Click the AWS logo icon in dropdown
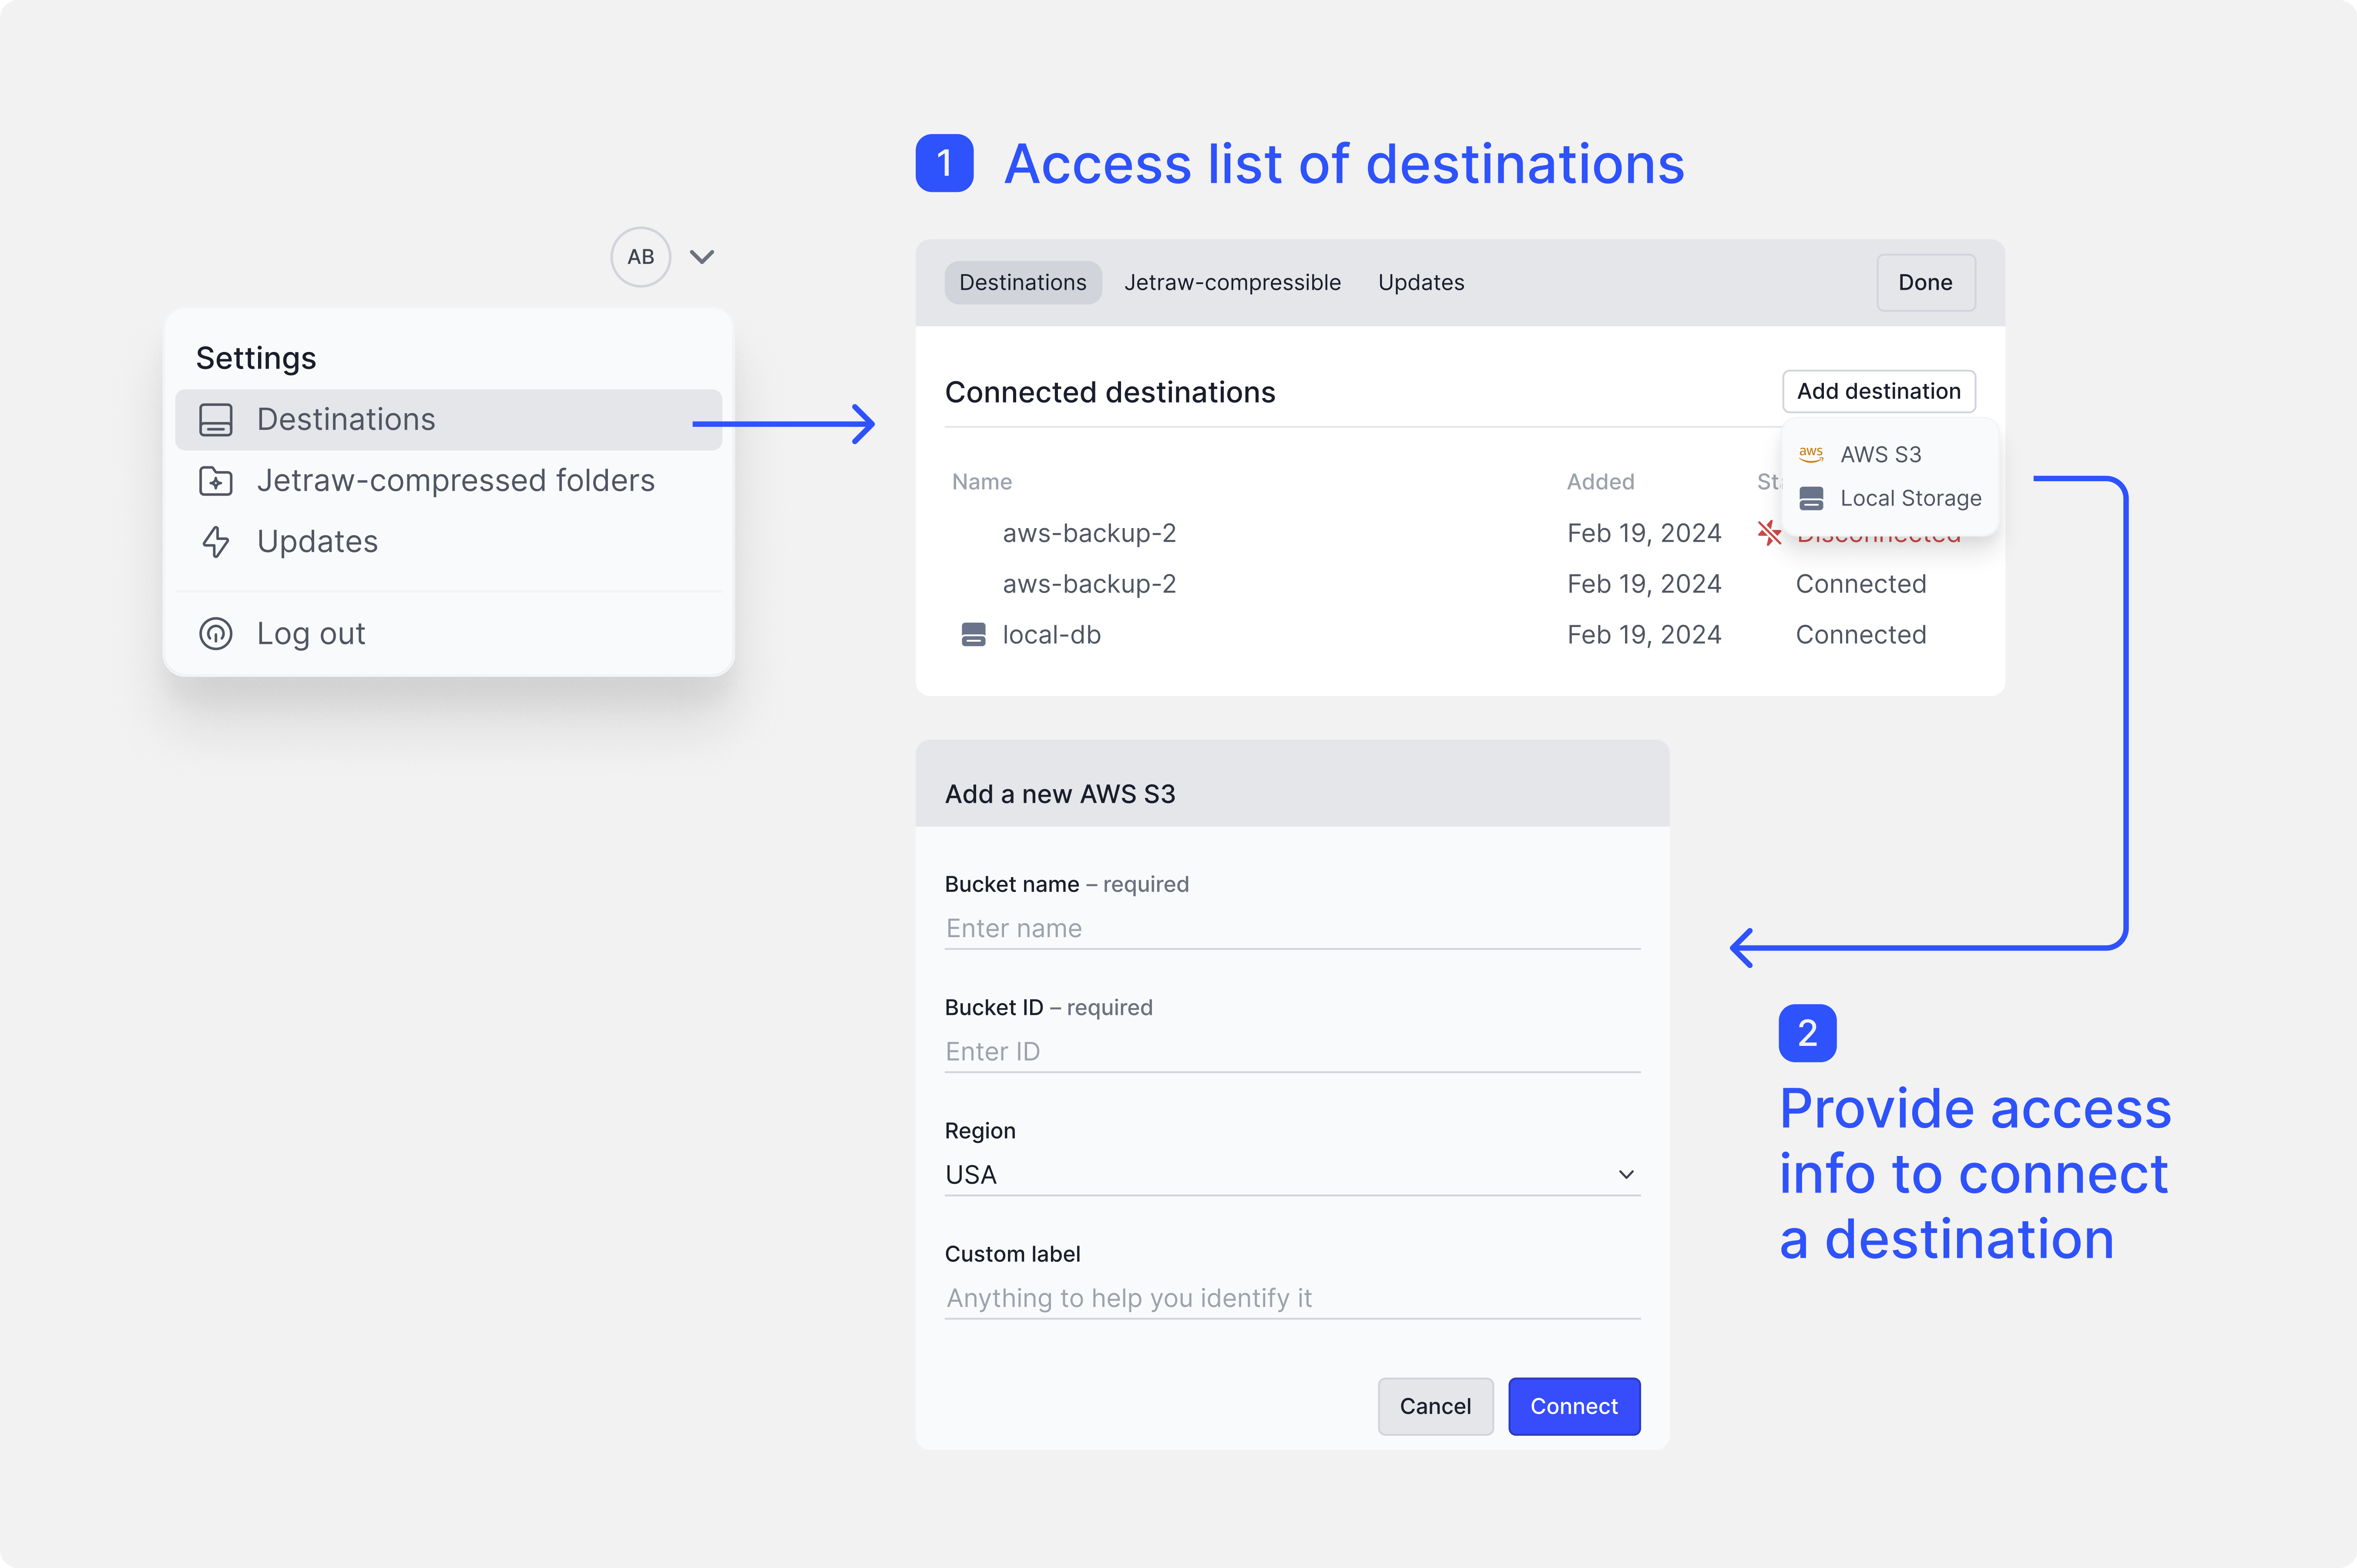The height and width of the screenshot is (1568, 2357). click(x=1811, y=454)
